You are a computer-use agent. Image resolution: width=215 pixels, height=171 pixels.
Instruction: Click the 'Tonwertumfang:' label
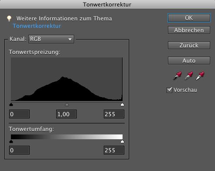[x=31, y=129]
